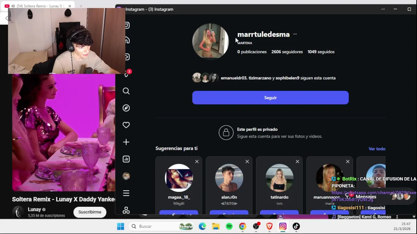
Task: Click Suscribirme on the Lunay channel
Action: pyautogui.click(x=90, y=212)
